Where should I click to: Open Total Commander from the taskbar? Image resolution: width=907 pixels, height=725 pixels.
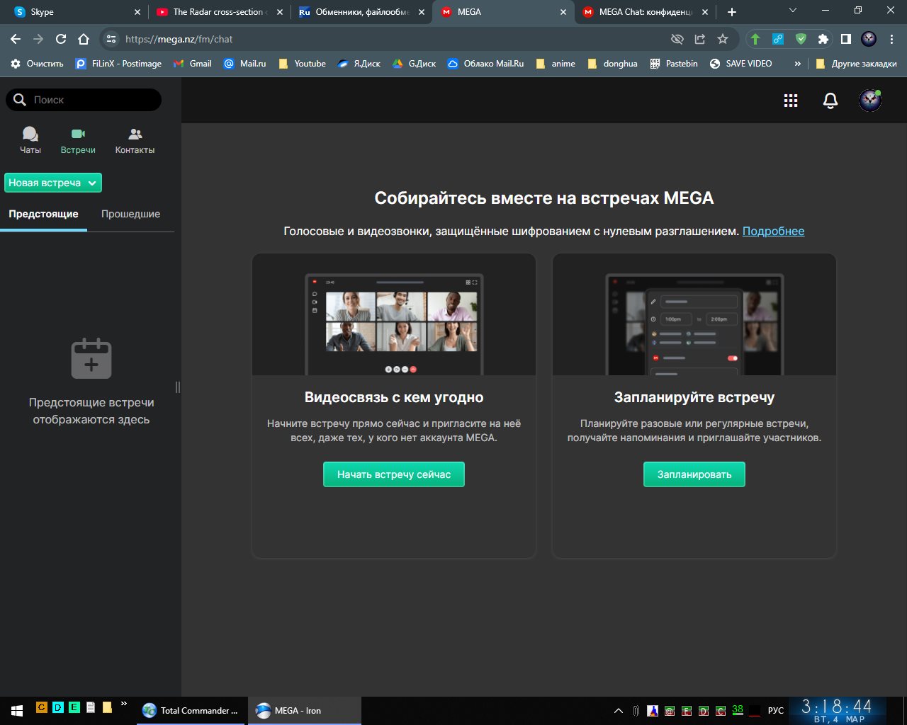tap(191, 711)
